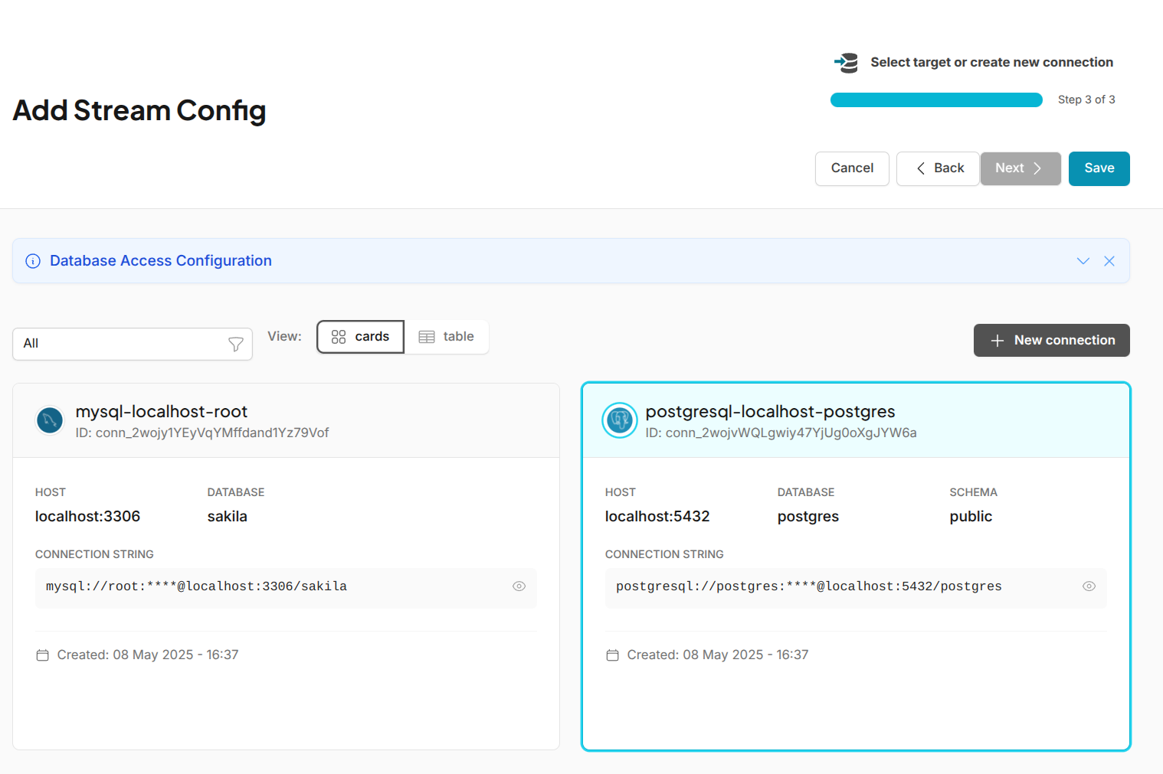Image resolution: width=1163 pixels, height=774 pixels.
Task: Go Back to the previous step
Action: (x=938, y=168)
